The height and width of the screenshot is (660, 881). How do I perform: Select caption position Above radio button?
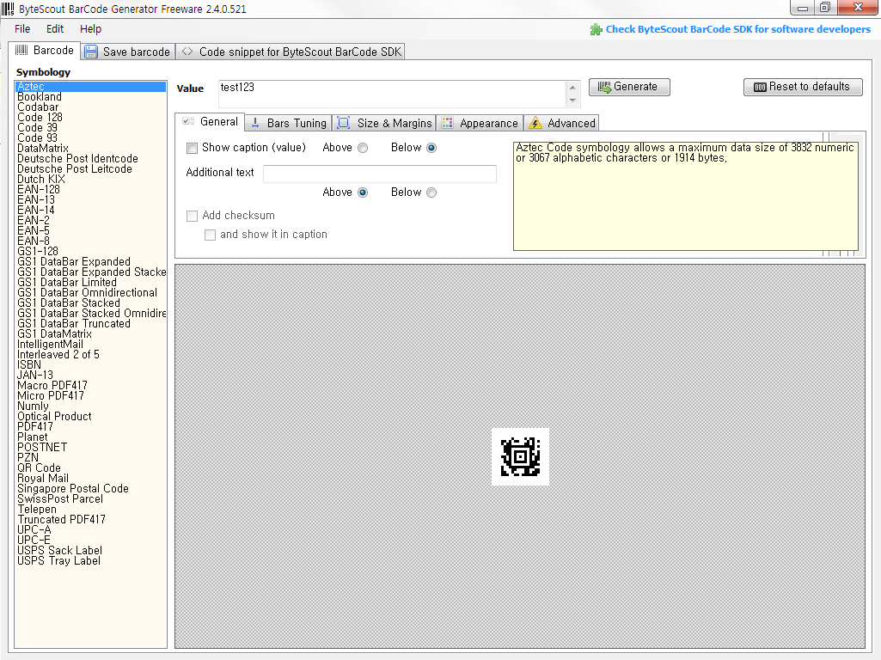coord(363,148)
